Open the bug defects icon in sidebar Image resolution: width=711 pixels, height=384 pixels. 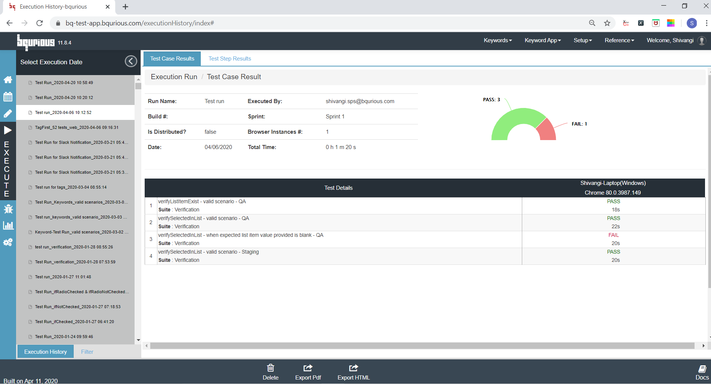coord(8,209)
